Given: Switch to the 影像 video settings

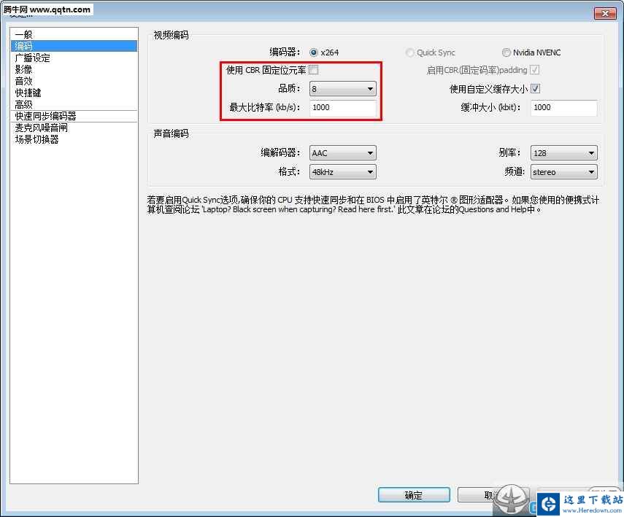Looking at the screenshot, I should (x=23, y=69).
